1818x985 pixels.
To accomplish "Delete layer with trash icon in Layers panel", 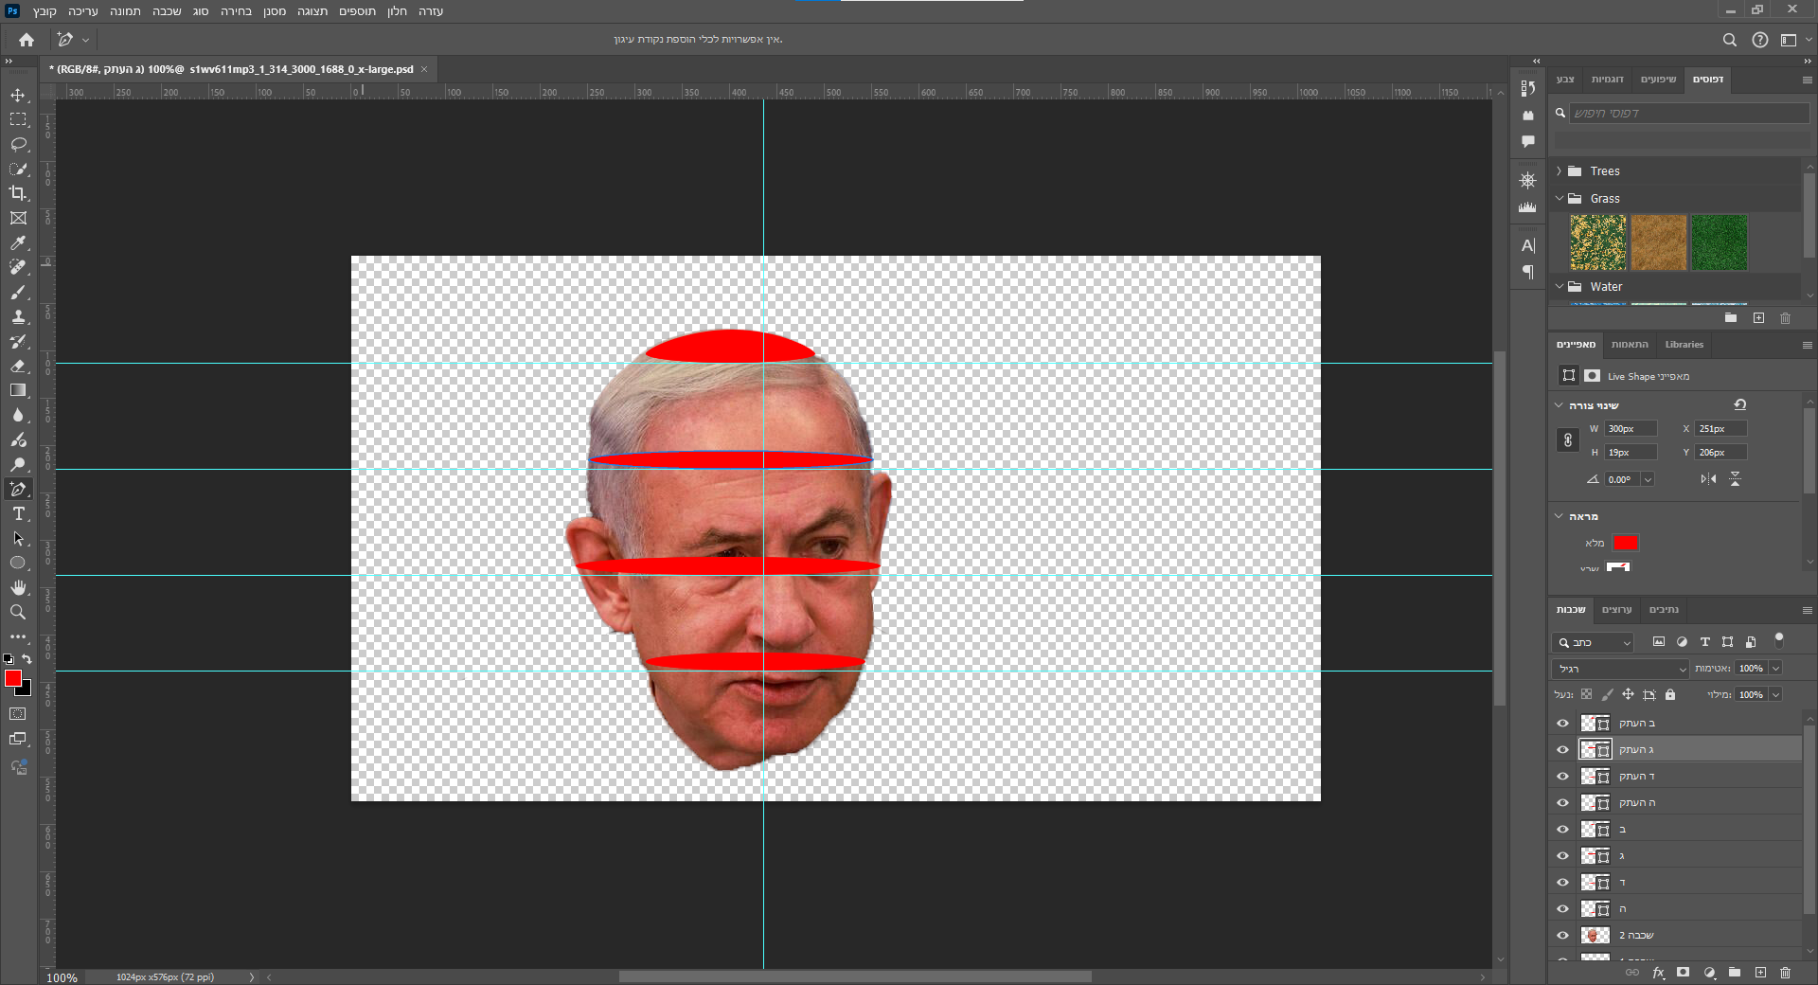I will coord(1785,973).
